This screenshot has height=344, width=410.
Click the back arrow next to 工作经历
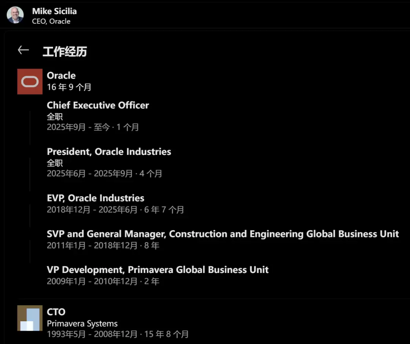[x=24, y=50]
